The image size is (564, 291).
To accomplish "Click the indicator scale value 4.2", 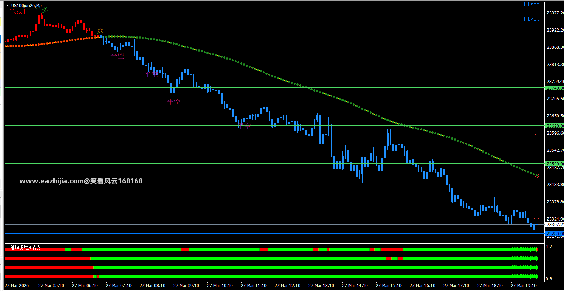I will pos(549,246).
